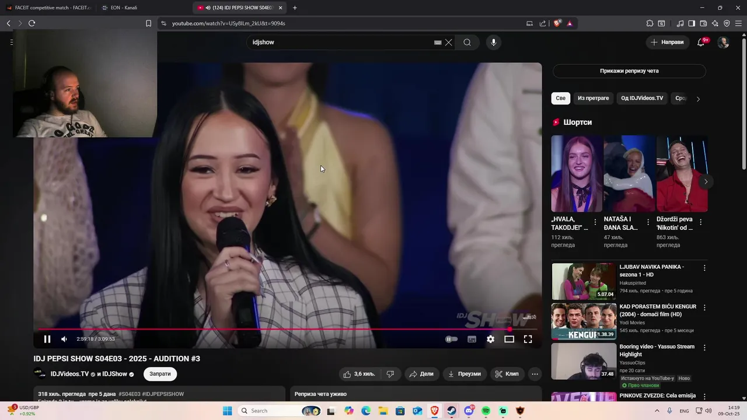Open Brave VPN shield icon
Image resolution: width=747 pixels, height=420 pixels.
727,23
